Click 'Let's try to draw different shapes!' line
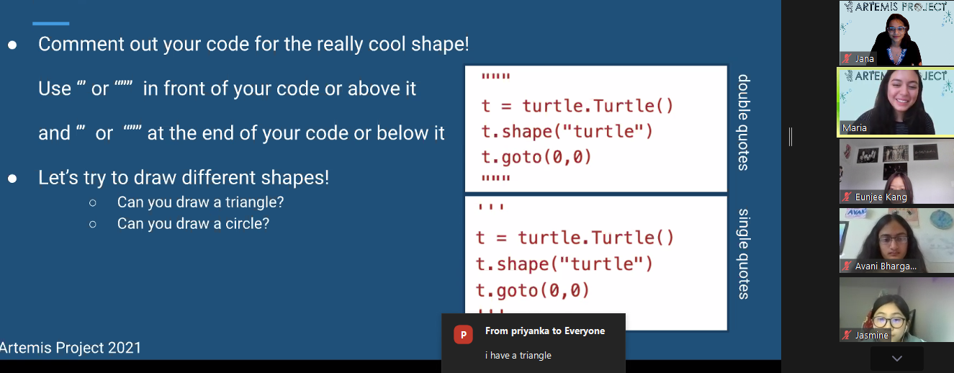The height and width of the screenshot is (373, 954). pos(184,177)
